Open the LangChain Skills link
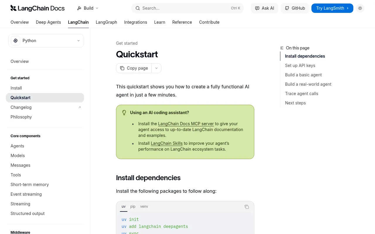Screen dimensions: 375x234 [167, 143]
